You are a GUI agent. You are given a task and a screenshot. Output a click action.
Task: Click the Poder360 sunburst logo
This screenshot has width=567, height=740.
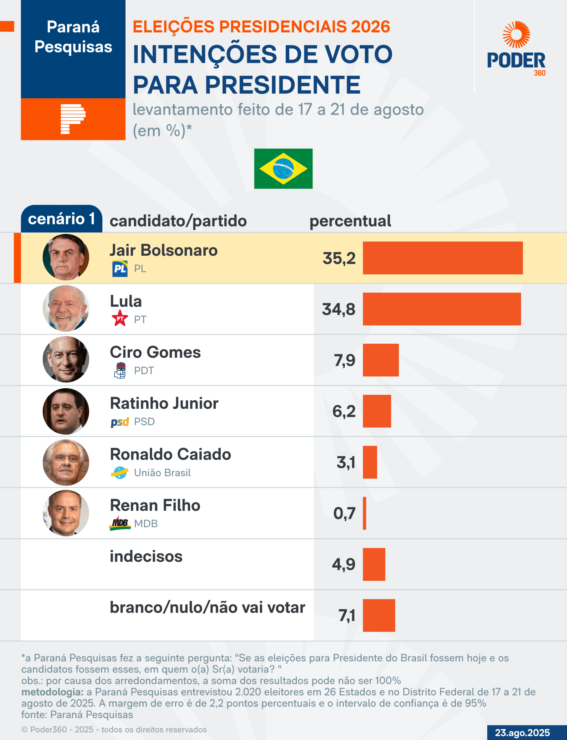pyautogui.click(x=516, y=35)
